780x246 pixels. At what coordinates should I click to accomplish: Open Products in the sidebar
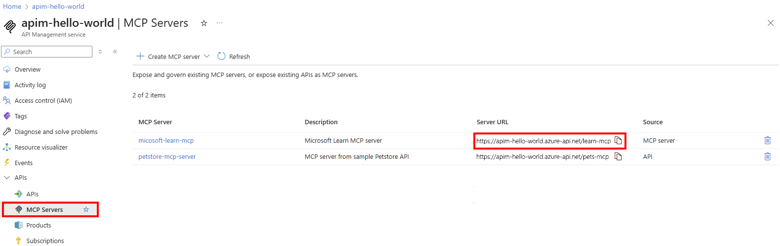click(39, 225)
